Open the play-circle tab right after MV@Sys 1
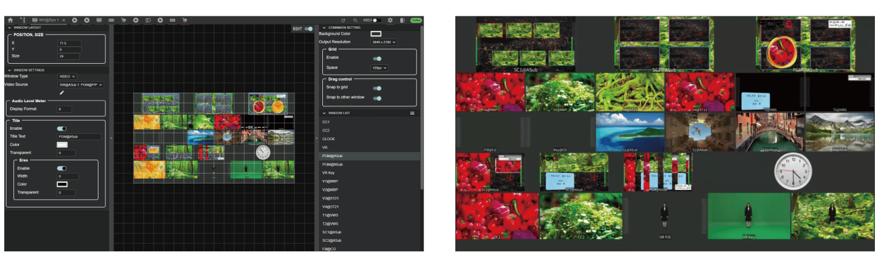 pyautogui.click(x=75, y=20)
